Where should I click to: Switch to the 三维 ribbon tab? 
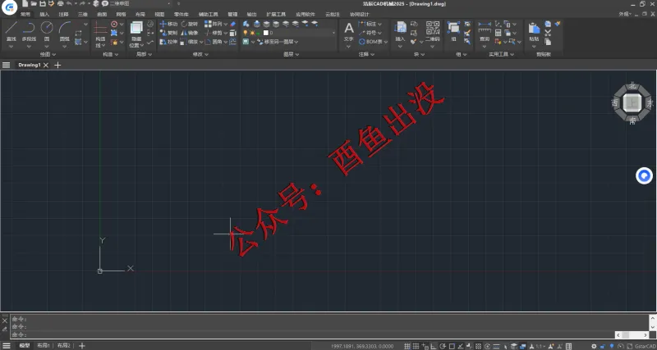(82, 14)
